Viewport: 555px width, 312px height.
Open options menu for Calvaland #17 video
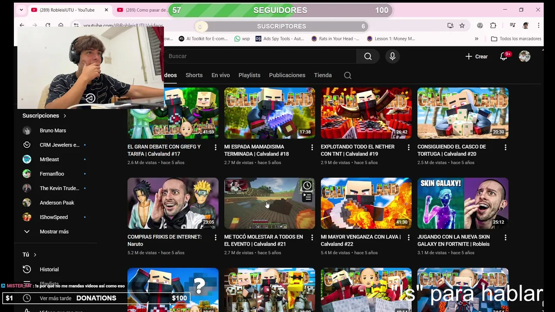pos(215,148)
